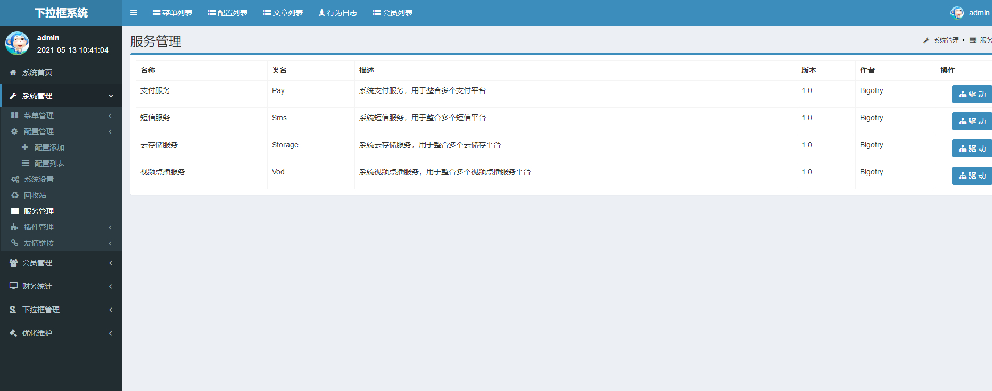Click the 2021-05-13 timestamp in the sidebar
This screenshot has height=391, width=992.
(73, 50)
